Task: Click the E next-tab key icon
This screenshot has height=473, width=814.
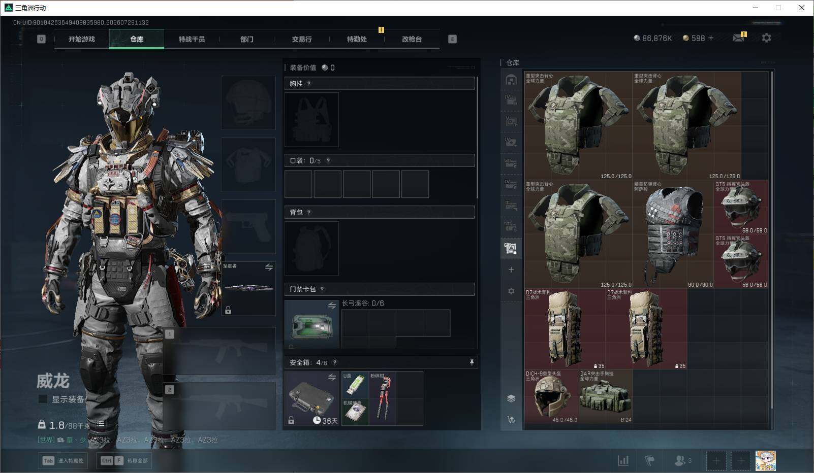Action: (452, 39)
